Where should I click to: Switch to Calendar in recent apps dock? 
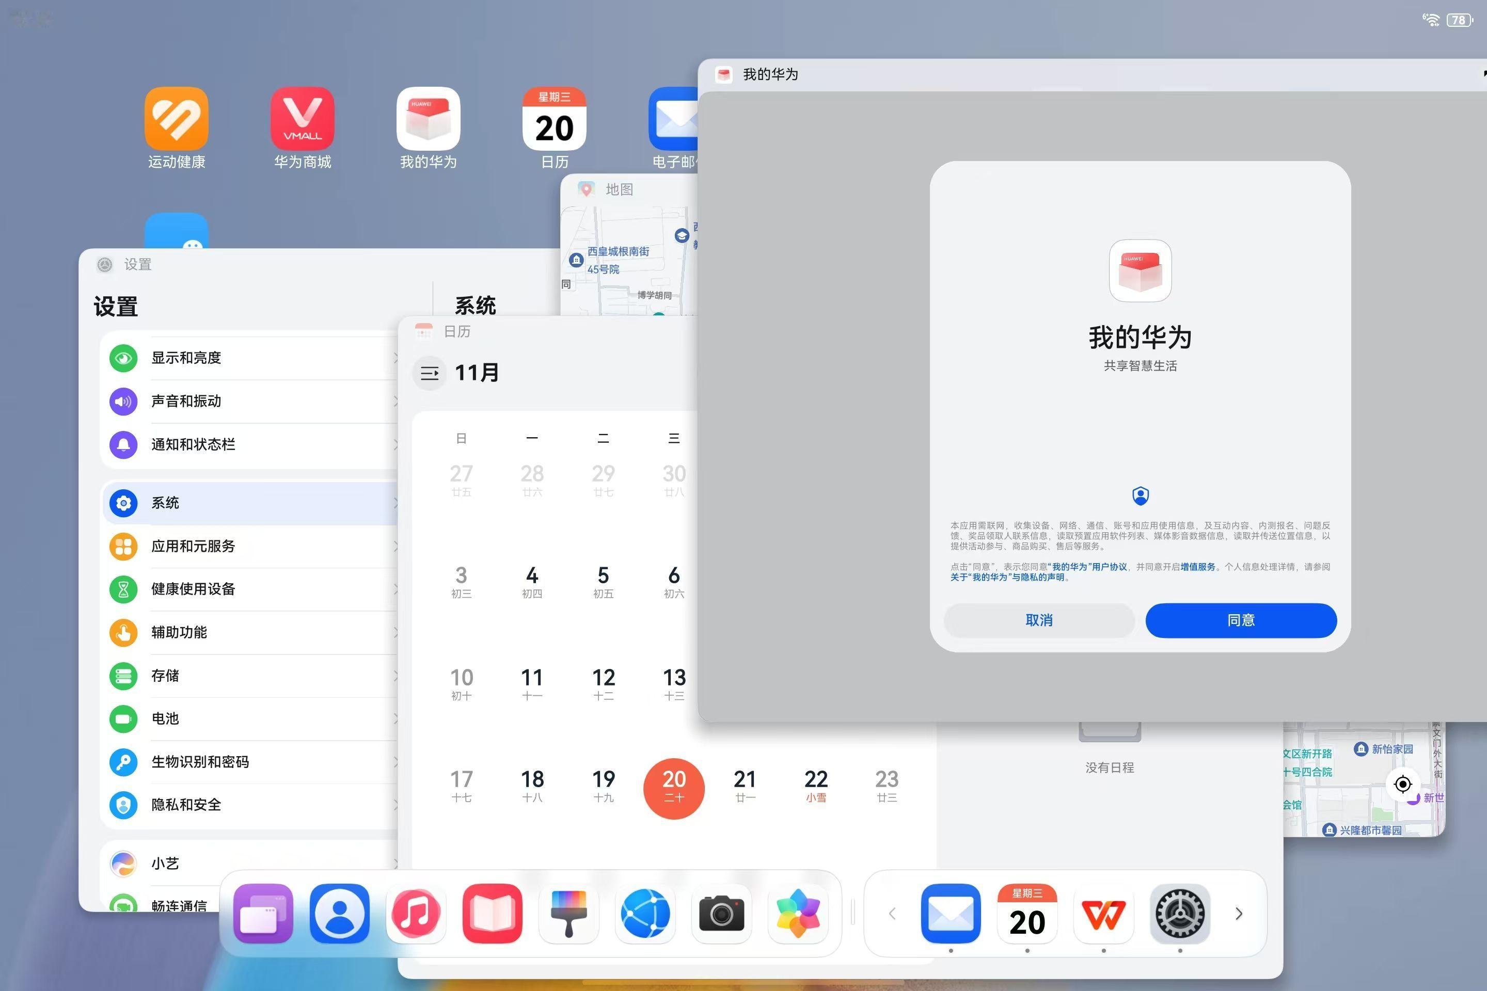click(1027, 913)
